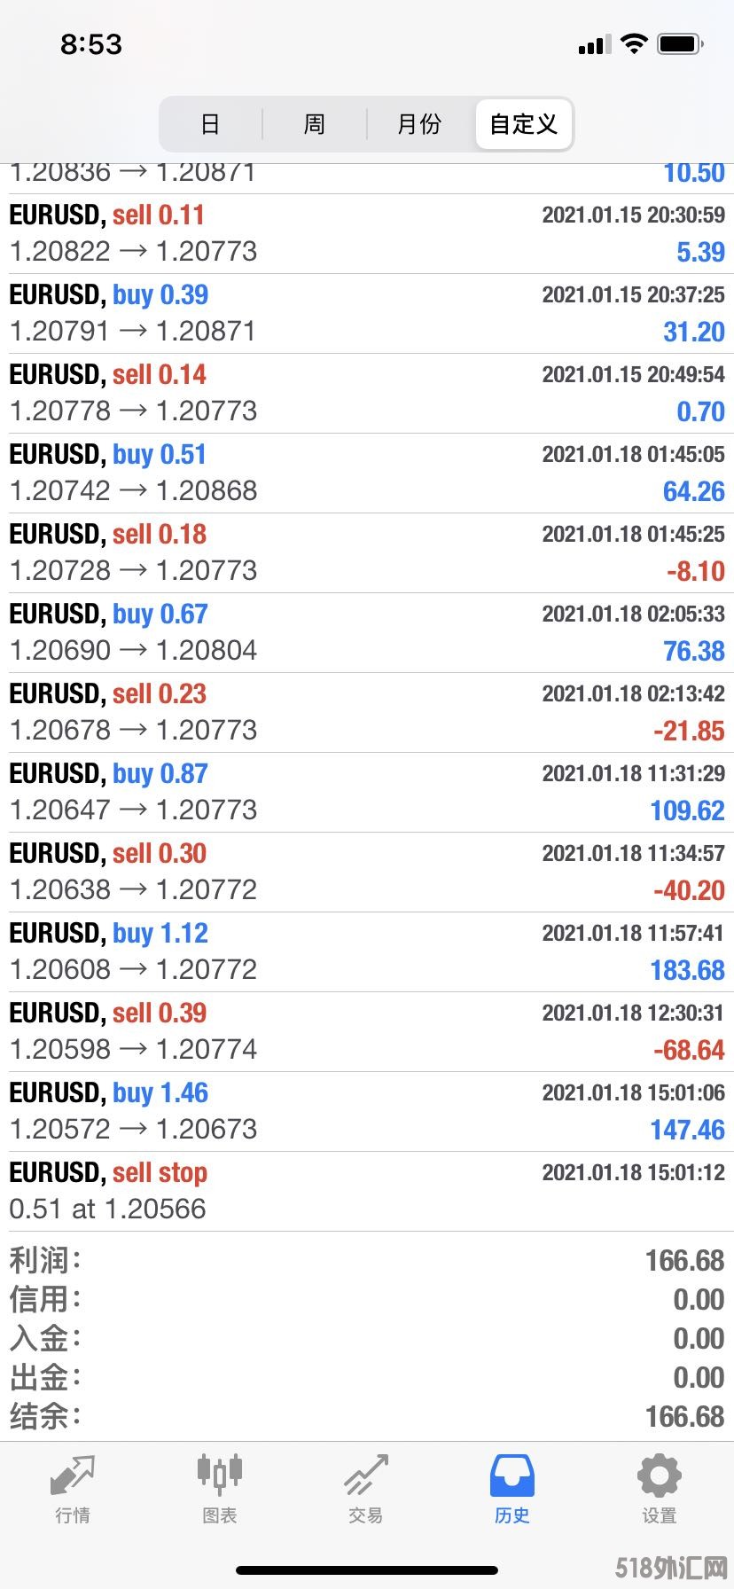This screenshot has height=1589, width=734.
Task: Select the 周 period segment
Action: click(315, 123)
